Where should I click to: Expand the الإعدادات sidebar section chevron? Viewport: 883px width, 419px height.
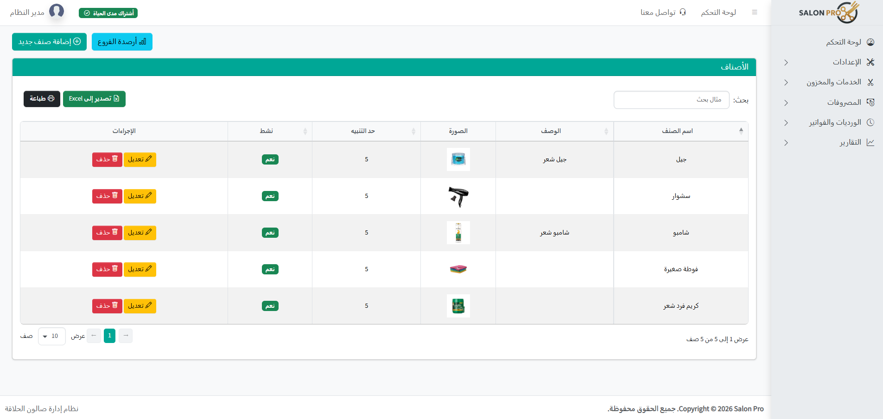[x=786, y=62]
